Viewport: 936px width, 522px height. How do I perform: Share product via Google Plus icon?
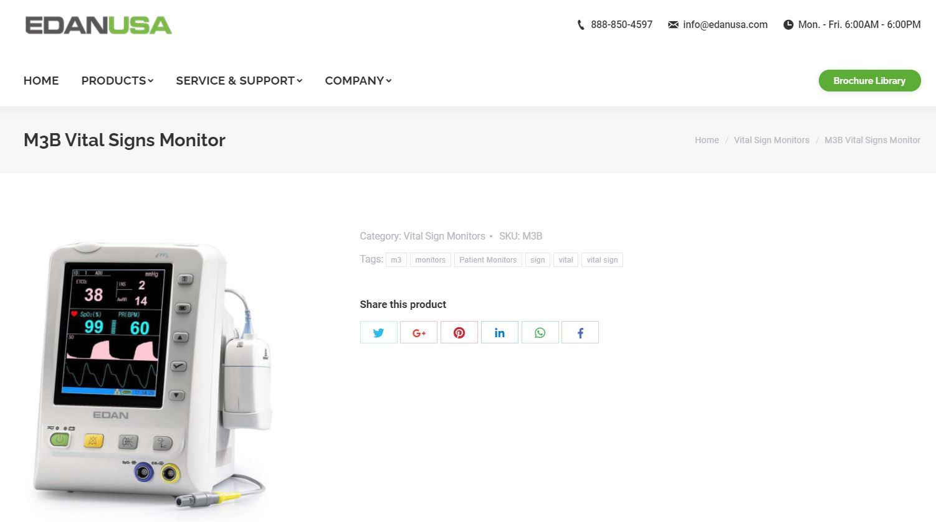419,332
